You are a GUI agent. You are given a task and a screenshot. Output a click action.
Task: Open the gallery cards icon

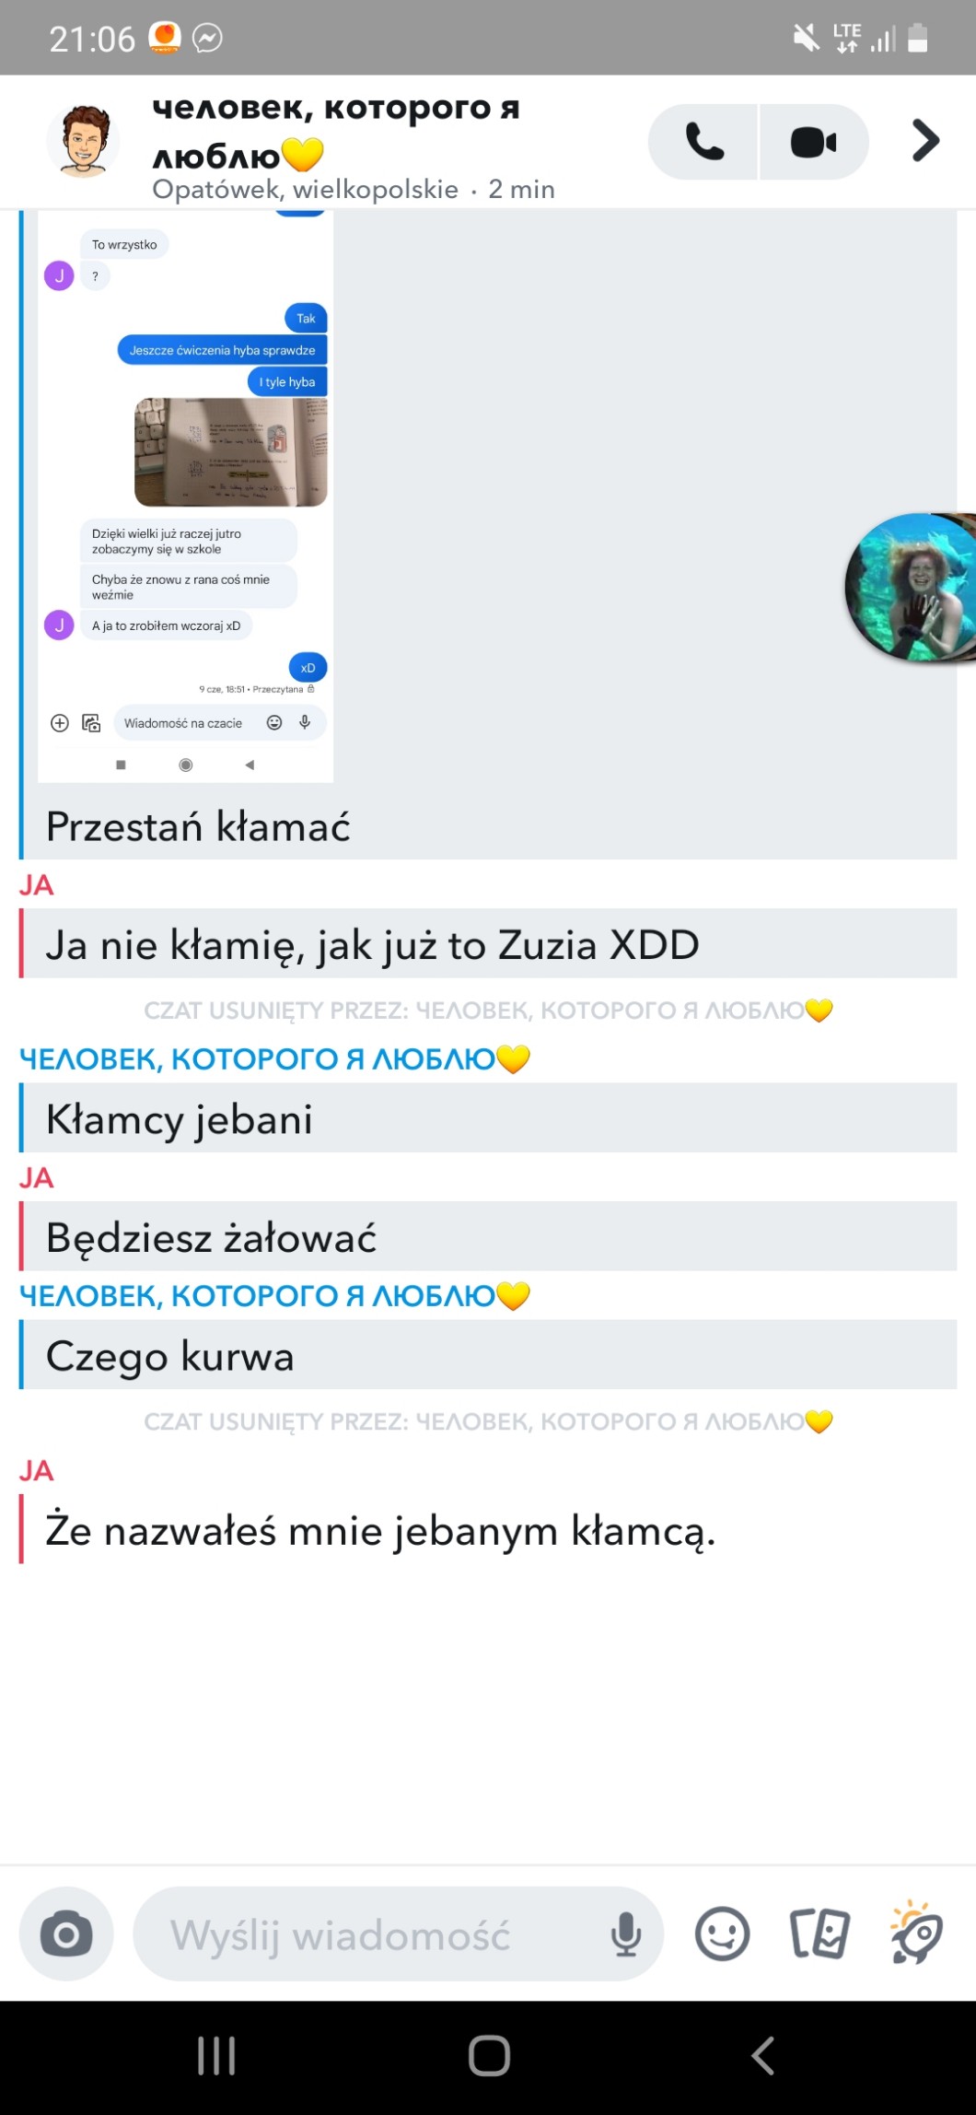click(819, 1934)
